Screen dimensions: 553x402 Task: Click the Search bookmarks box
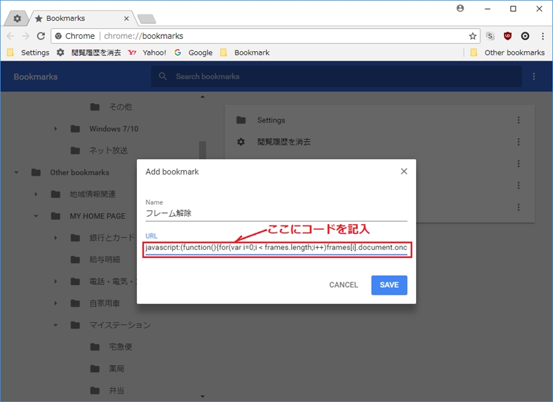339,76
